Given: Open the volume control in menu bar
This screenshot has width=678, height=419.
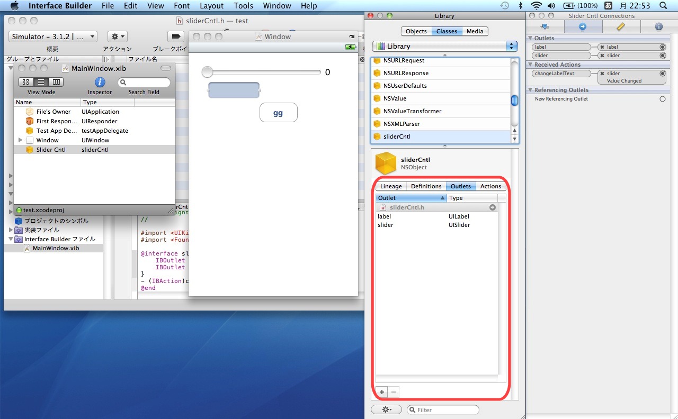Looking at the screenshot, I should [551, 6].
